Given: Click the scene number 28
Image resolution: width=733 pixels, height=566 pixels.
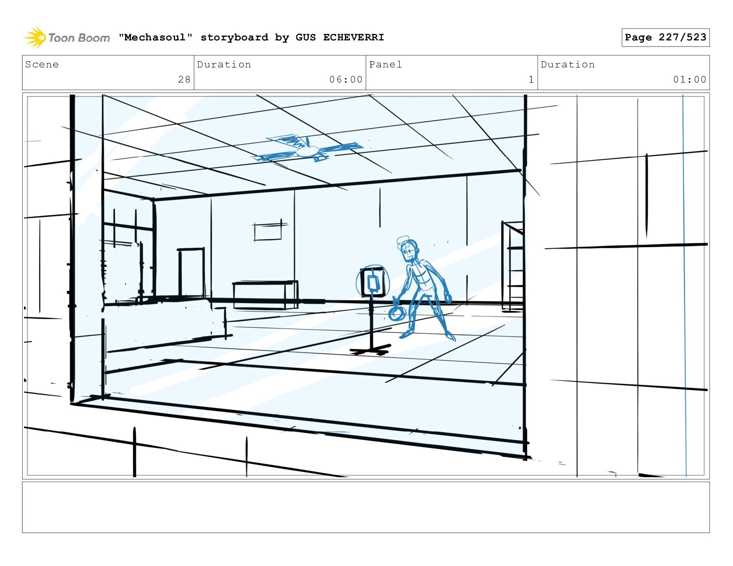Looking at the screenshot, I should click(184, 79).
